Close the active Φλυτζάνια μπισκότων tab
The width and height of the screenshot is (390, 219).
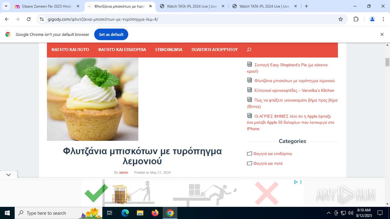[150, 6]
